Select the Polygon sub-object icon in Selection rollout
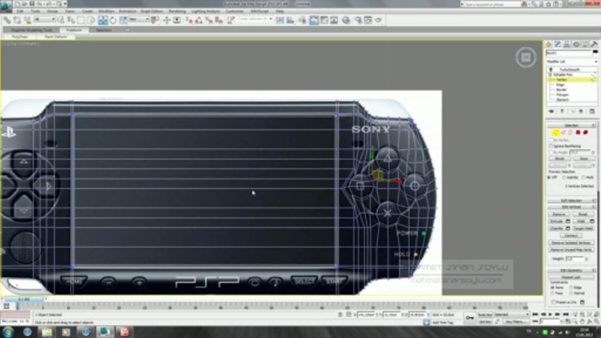Screen dimensions: 601x338 [x=578, y=132]
